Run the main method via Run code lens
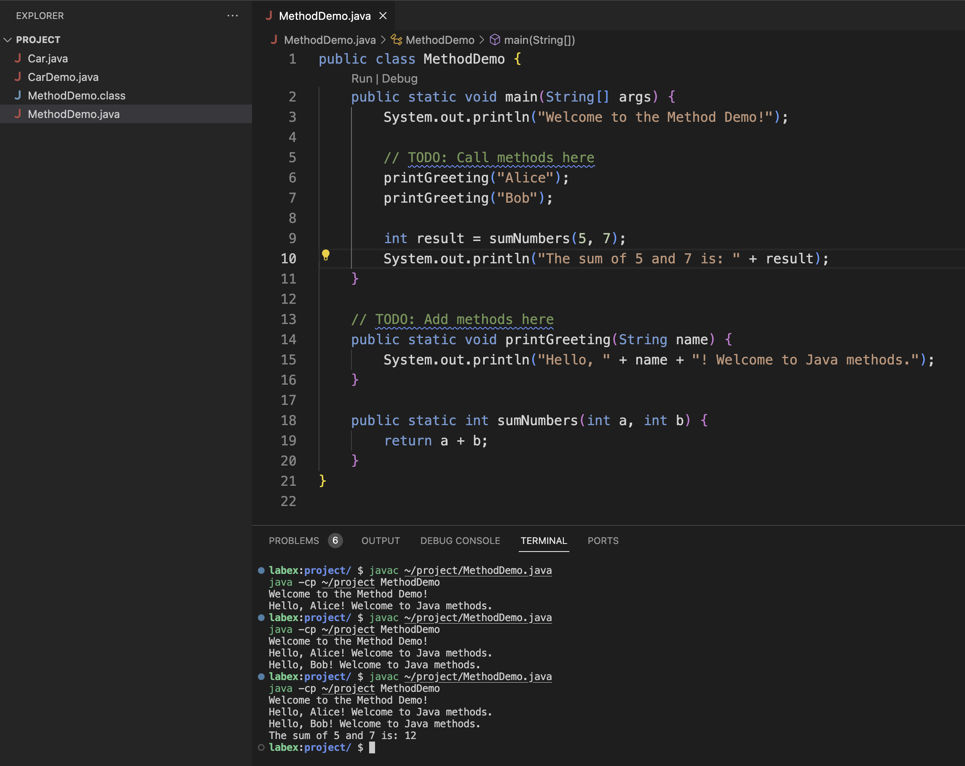The image size is (965, 766). click(x=362, y=78)
